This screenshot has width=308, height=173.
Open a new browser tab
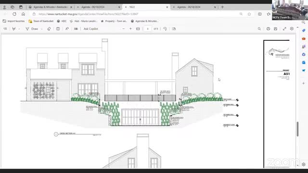click(222, 7)
